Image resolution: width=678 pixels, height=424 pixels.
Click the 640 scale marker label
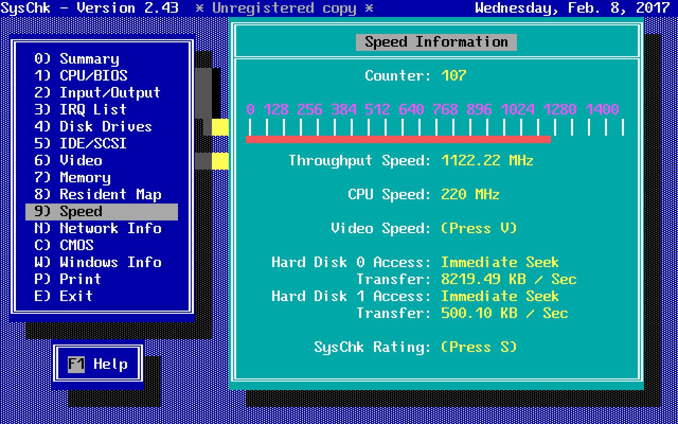point(412,110)
